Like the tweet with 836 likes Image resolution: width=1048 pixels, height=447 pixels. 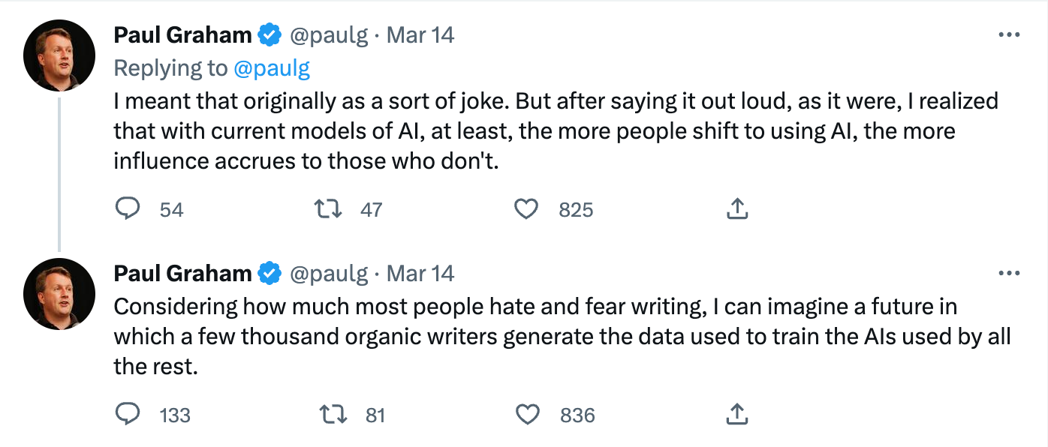pyautogui.click(x=527, y=414)
